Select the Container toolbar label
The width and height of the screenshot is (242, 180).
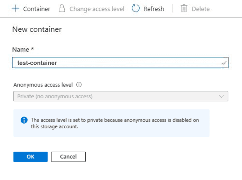click(37, 9)
